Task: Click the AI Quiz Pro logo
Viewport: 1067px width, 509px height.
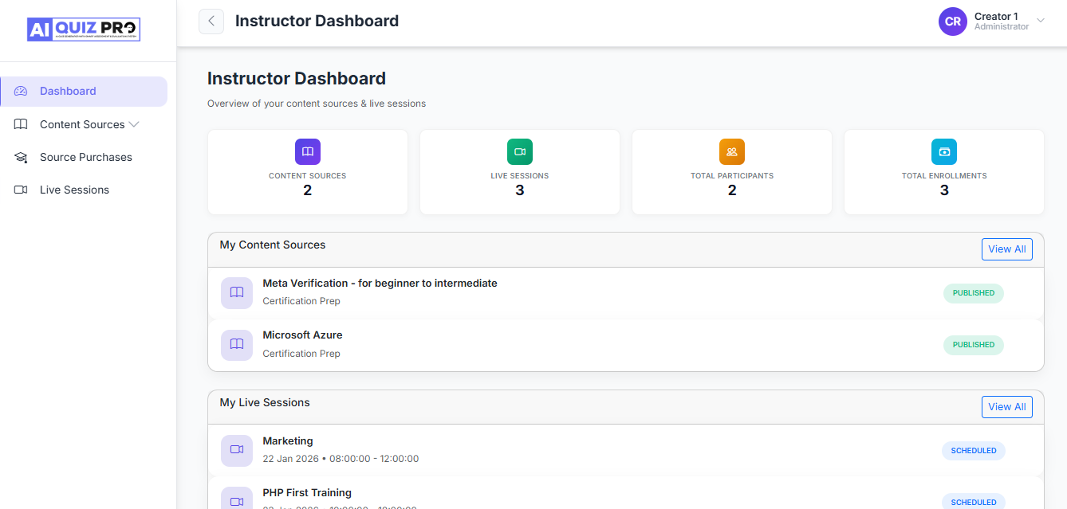Action: pyautogui.click(x=84, y=29)
